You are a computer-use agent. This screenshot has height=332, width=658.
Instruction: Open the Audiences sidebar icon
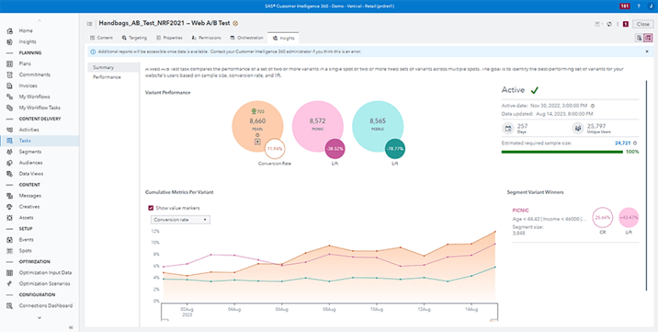[9, 162]
